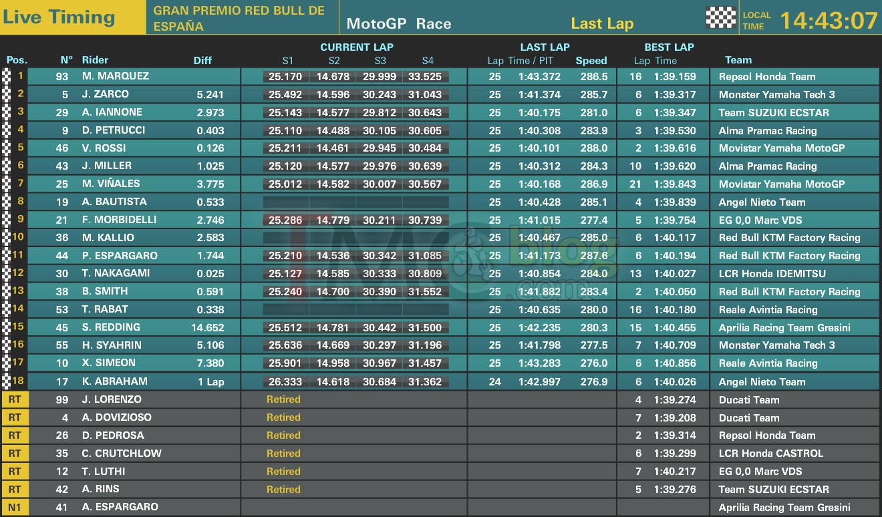Select rider name H. SYAHRIN

point(110,345)
